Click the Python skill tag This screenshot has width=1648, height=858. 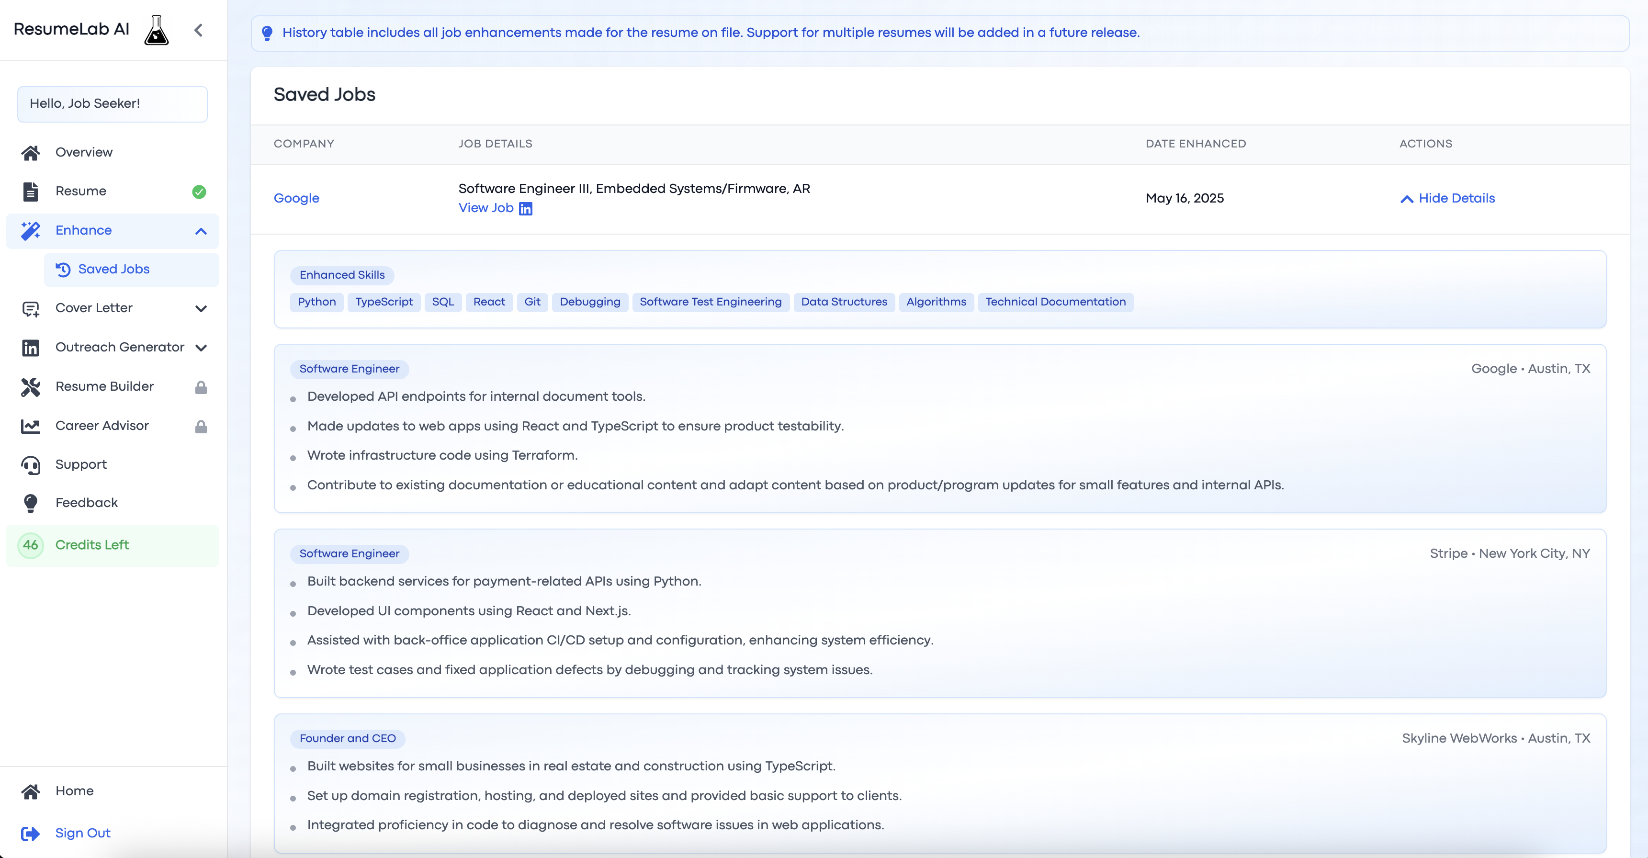tap(316, 302)
